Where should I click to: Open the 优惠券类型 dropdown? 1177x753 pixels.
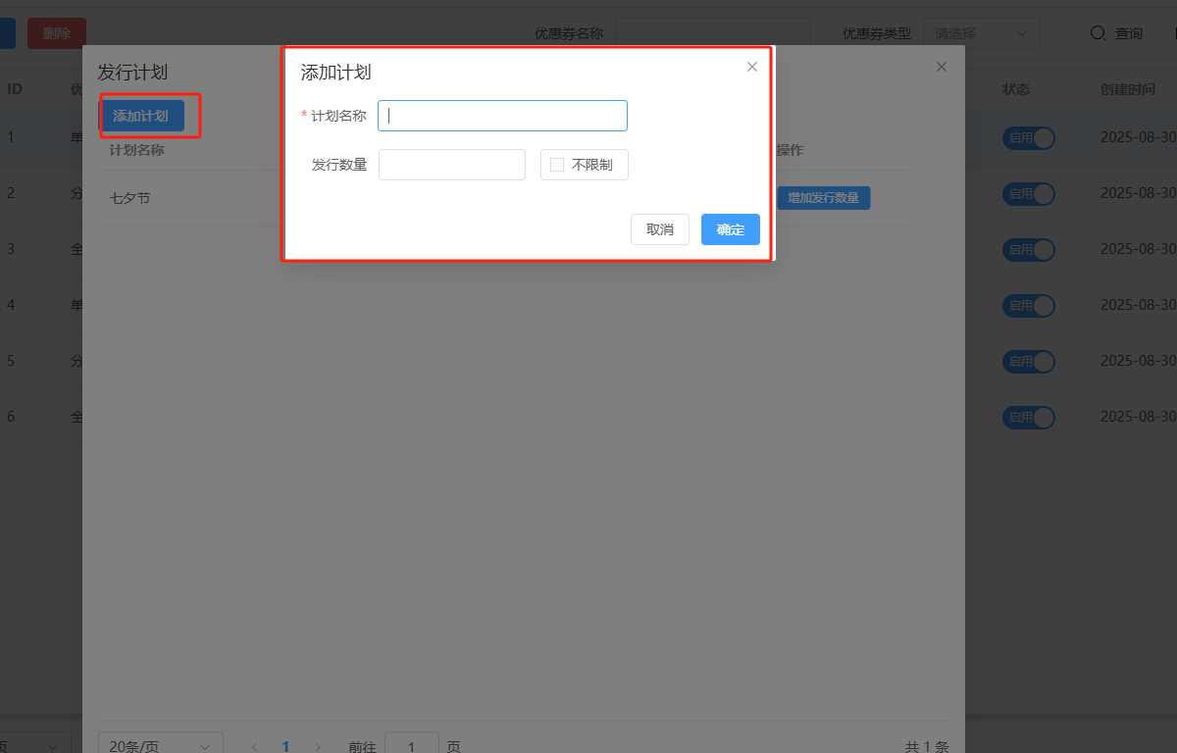[981, 33]
